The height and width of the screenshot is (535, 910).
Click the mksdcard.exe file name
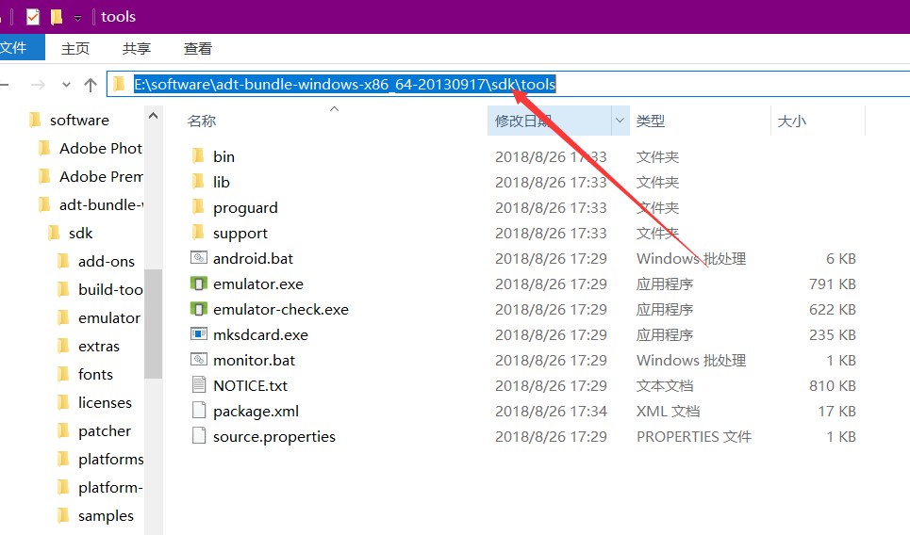point(260,335)
